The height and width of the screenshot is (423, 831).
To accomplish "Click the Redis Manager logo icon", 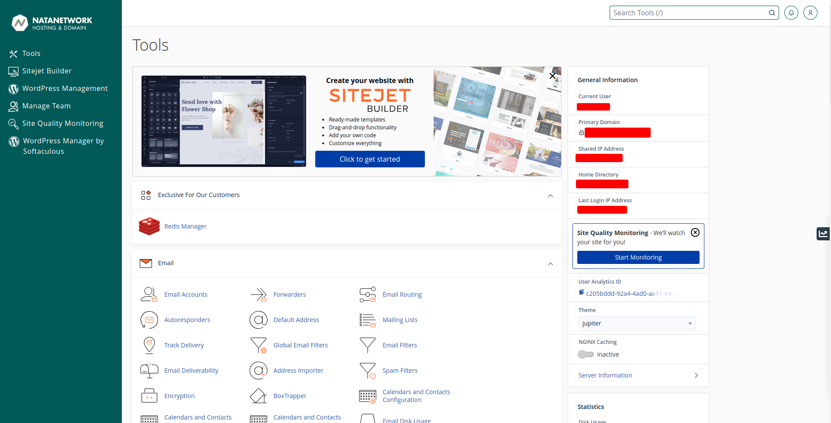I will [x=149, y=226].
